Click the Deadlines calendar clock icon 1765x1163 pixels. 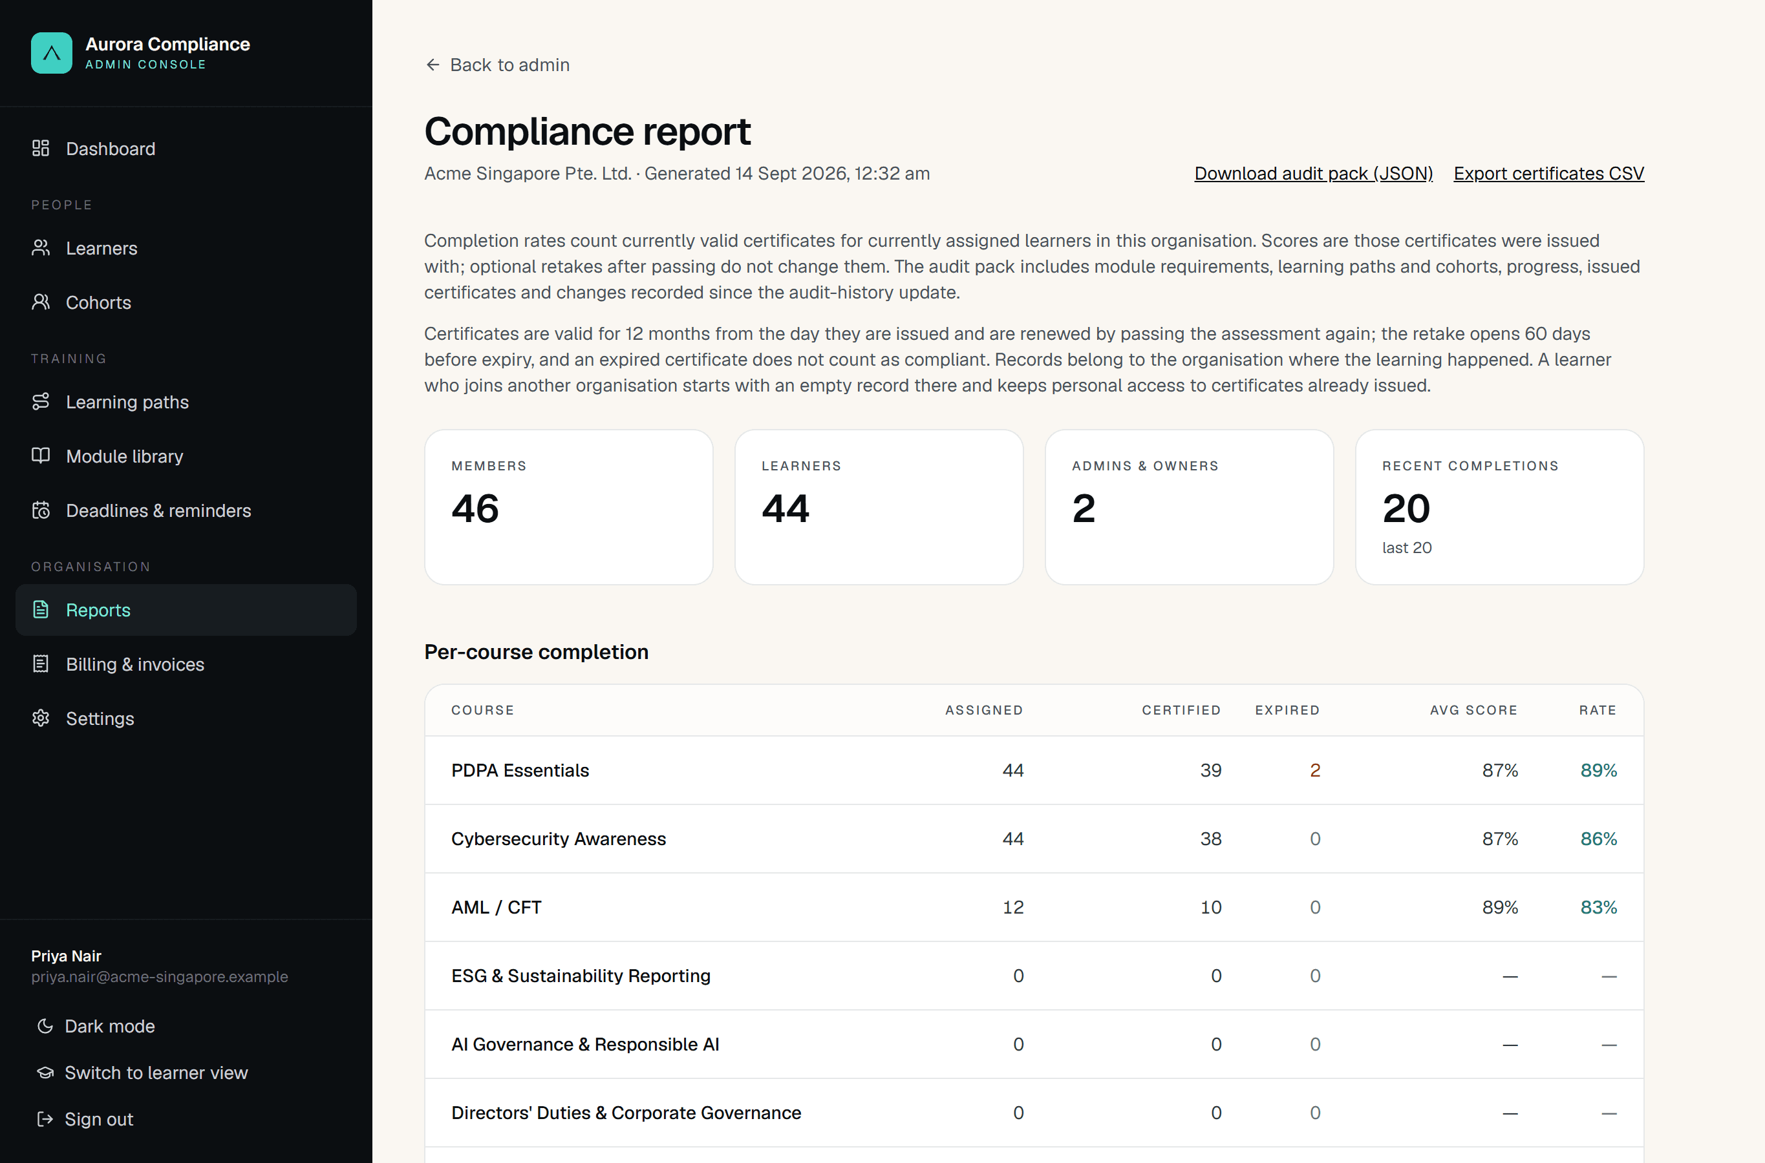[41, 510]
